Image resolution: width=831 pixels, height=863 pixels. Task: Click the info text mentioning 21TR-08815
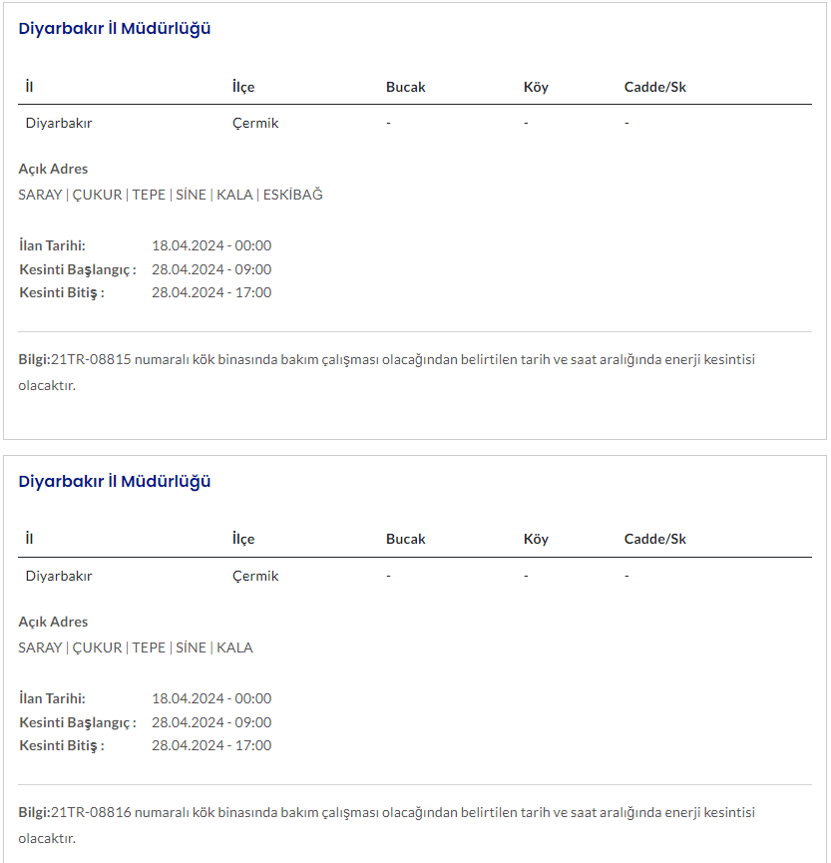(387, 359)
